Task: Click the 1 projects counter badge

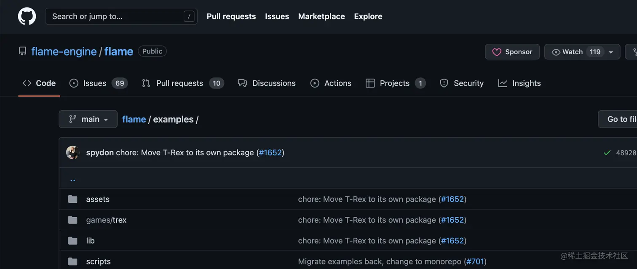Action: click(420, 83)
